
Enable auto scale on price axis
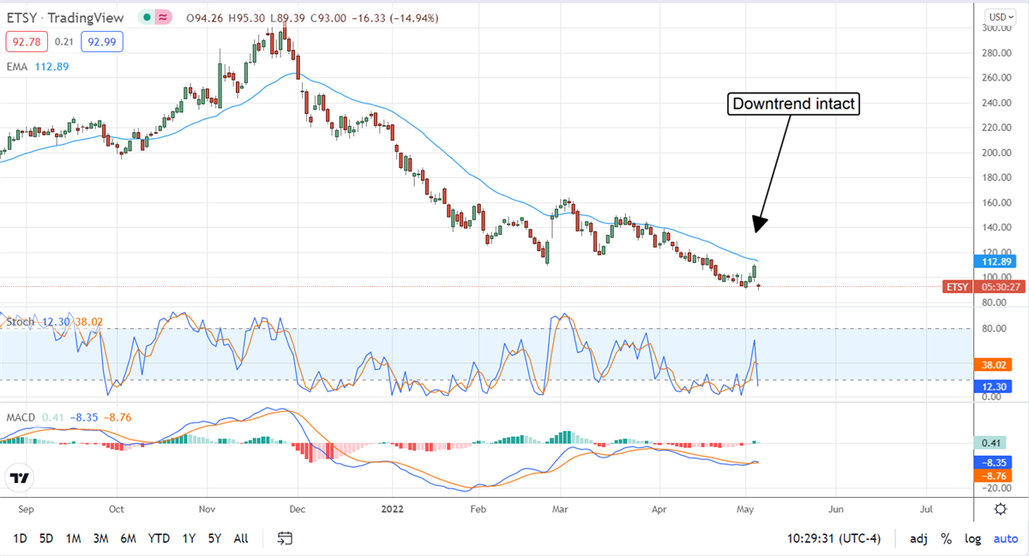click(x=1006, y=539)
